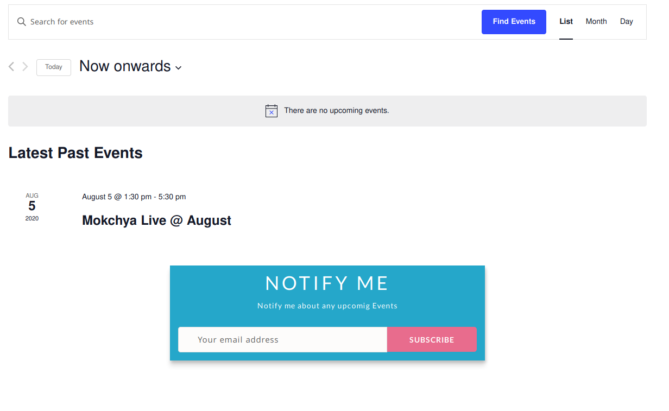Click the magnifying glass search icon
The height and width of the screenshot is (411, 669).
tap(22, 22)
